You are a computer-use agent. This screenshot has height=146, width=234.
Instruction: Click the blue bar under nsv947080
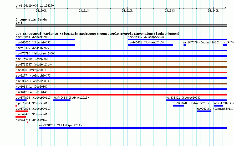204,111
